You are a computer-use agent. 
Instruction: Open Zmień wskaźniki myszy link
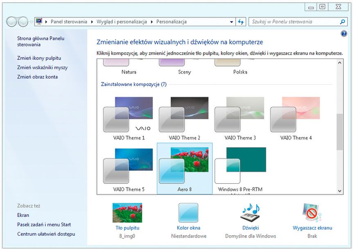[42, 68]
